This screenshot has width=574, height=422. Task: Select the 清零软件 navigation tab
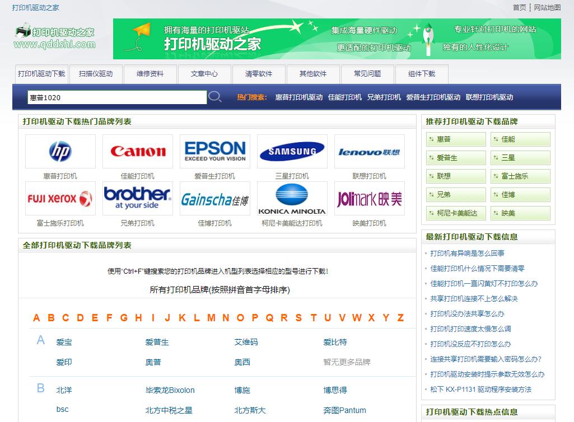259,74
